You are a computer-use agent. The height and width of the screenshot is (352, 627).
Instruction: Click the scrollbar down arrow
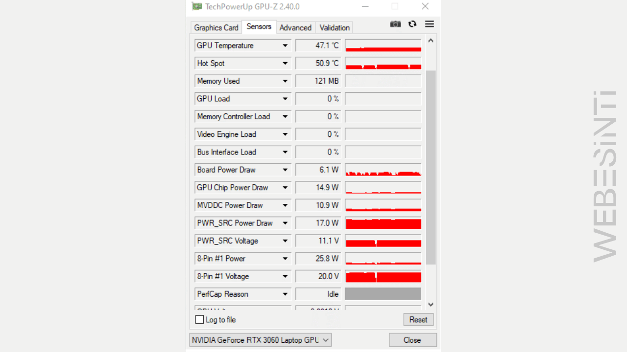pyautogui.click(x=431, y=305)
